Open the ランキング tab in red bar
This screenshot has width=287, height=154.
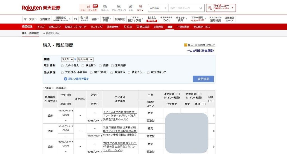tap(96, 27)
